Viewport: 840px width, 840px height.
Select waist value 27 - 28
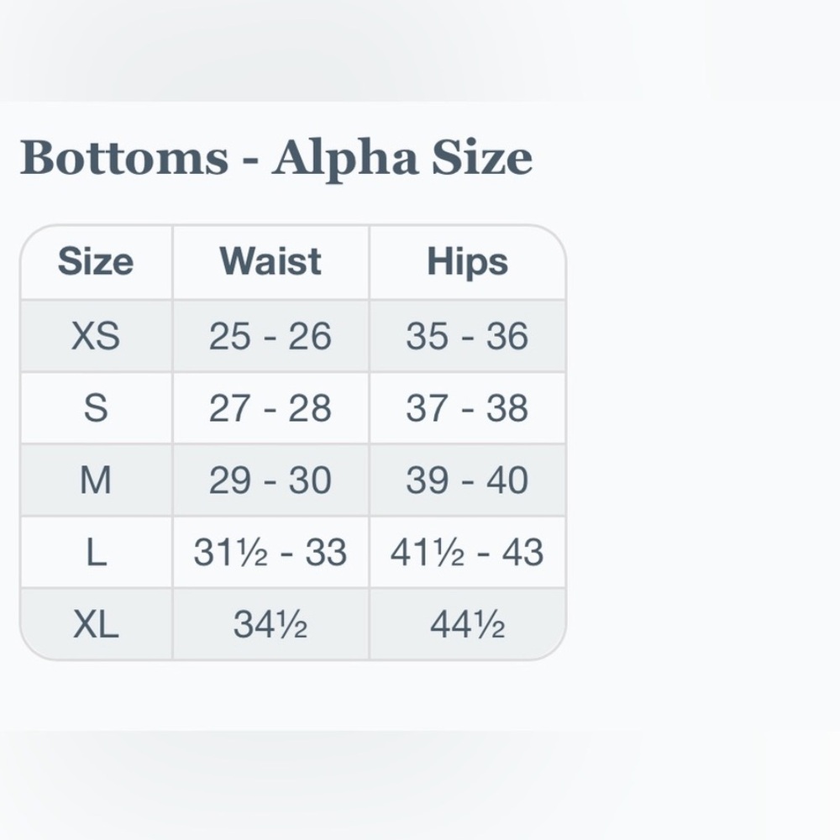[x=270, y=408]
